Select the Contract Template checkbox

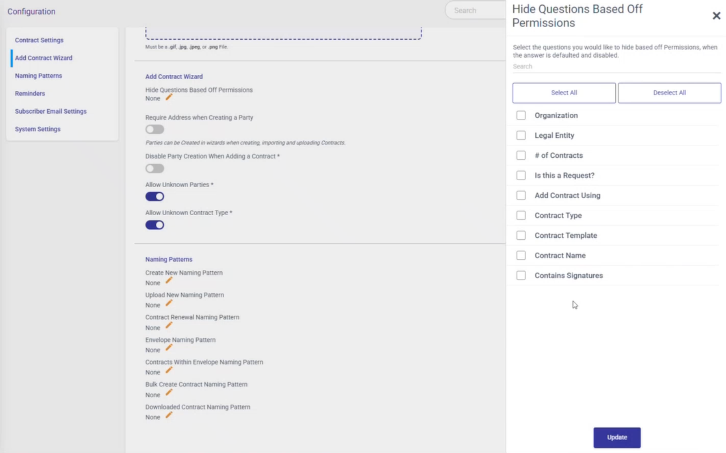[521, 236]
